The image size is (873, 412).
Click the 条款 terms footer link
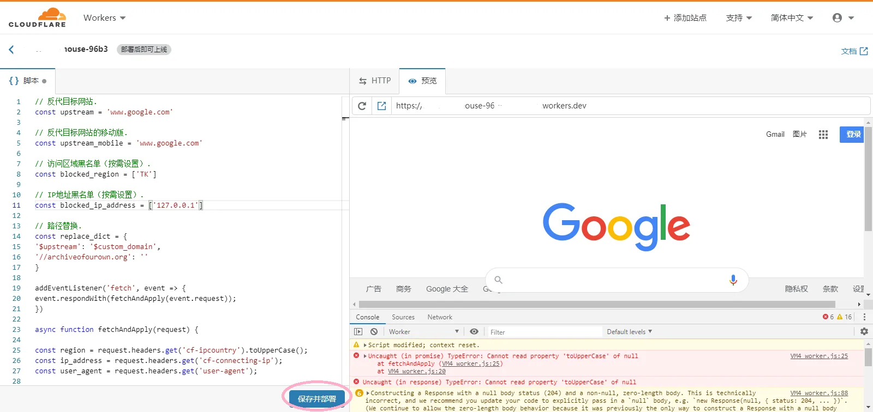click(x=830, y=289)
